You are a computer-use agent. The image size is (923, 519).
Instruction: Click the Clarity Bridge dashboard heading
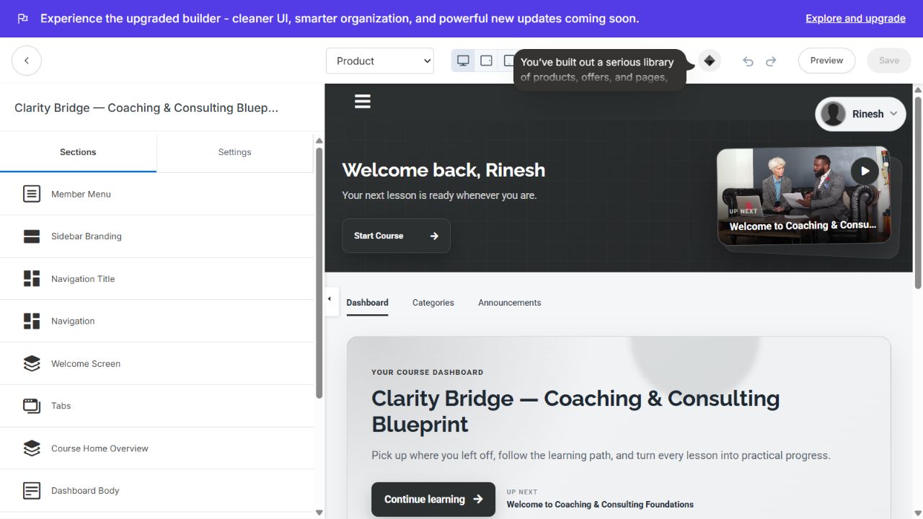[575, 411]
